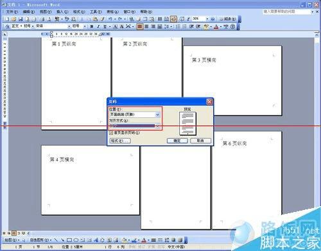The width and height of the screenshot is (321, 251).
Task: Click the fill color bucket icon
Action: pos(125,240)
